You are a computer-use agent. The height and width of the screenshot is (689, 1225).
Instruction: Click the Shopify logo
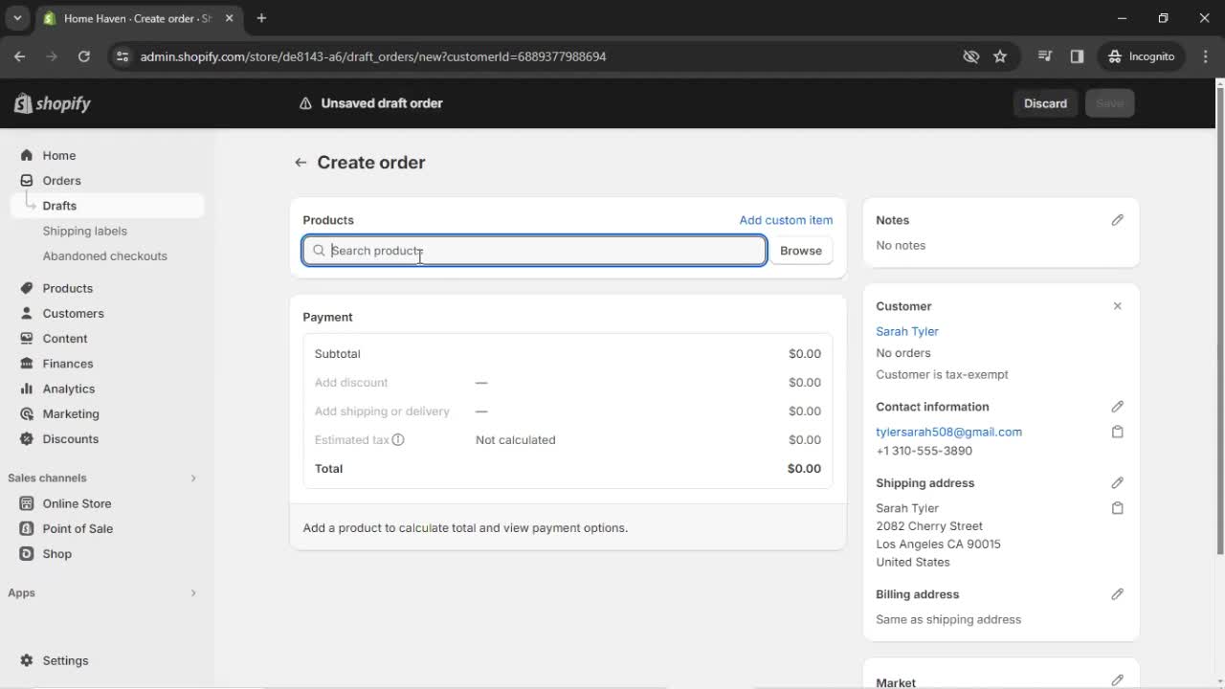pos(53,103)
